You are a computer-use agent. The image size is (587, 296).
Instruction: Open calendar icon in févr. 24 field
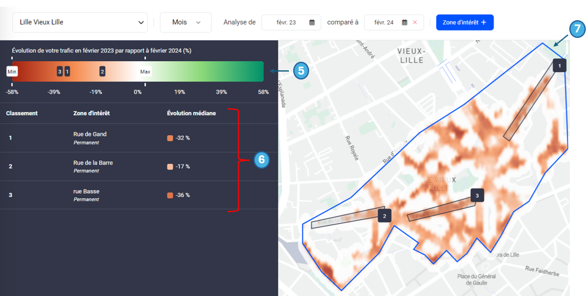click(x=404, y=23)
